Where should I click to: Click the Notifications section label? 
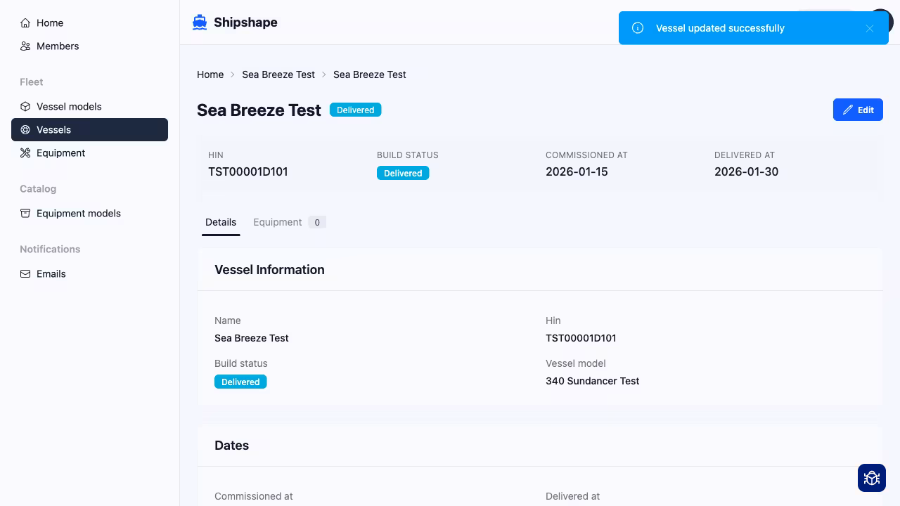tap(50, 249)
